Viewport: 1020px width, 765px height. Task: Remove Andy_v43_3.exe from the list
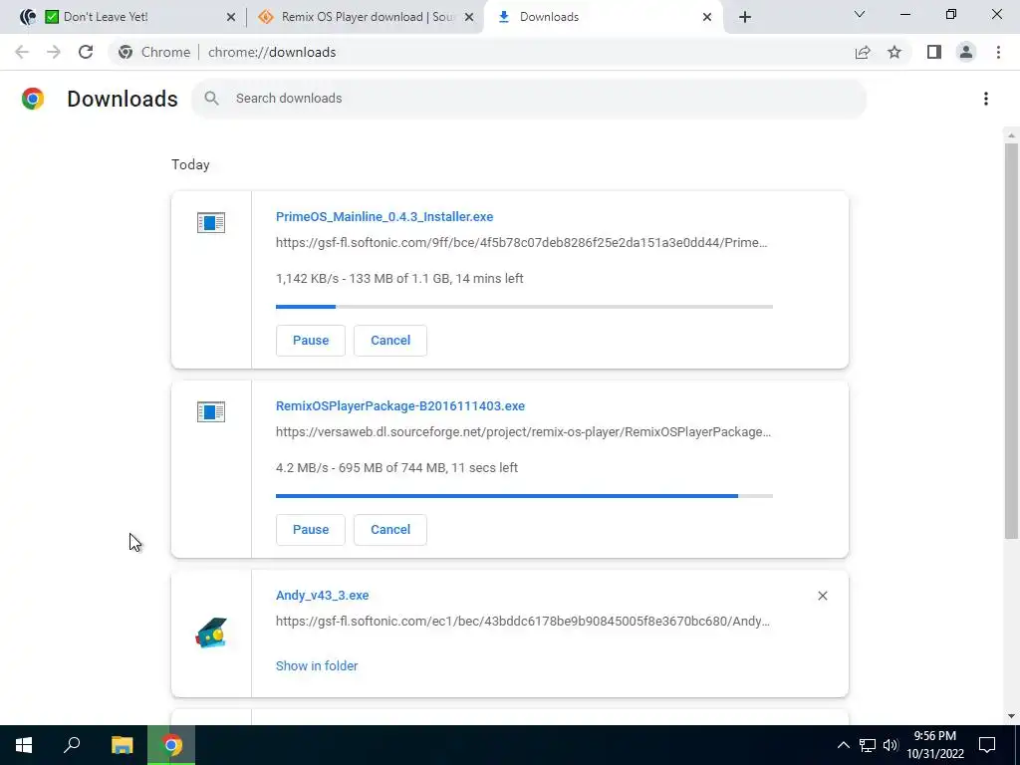pos(822,596)
